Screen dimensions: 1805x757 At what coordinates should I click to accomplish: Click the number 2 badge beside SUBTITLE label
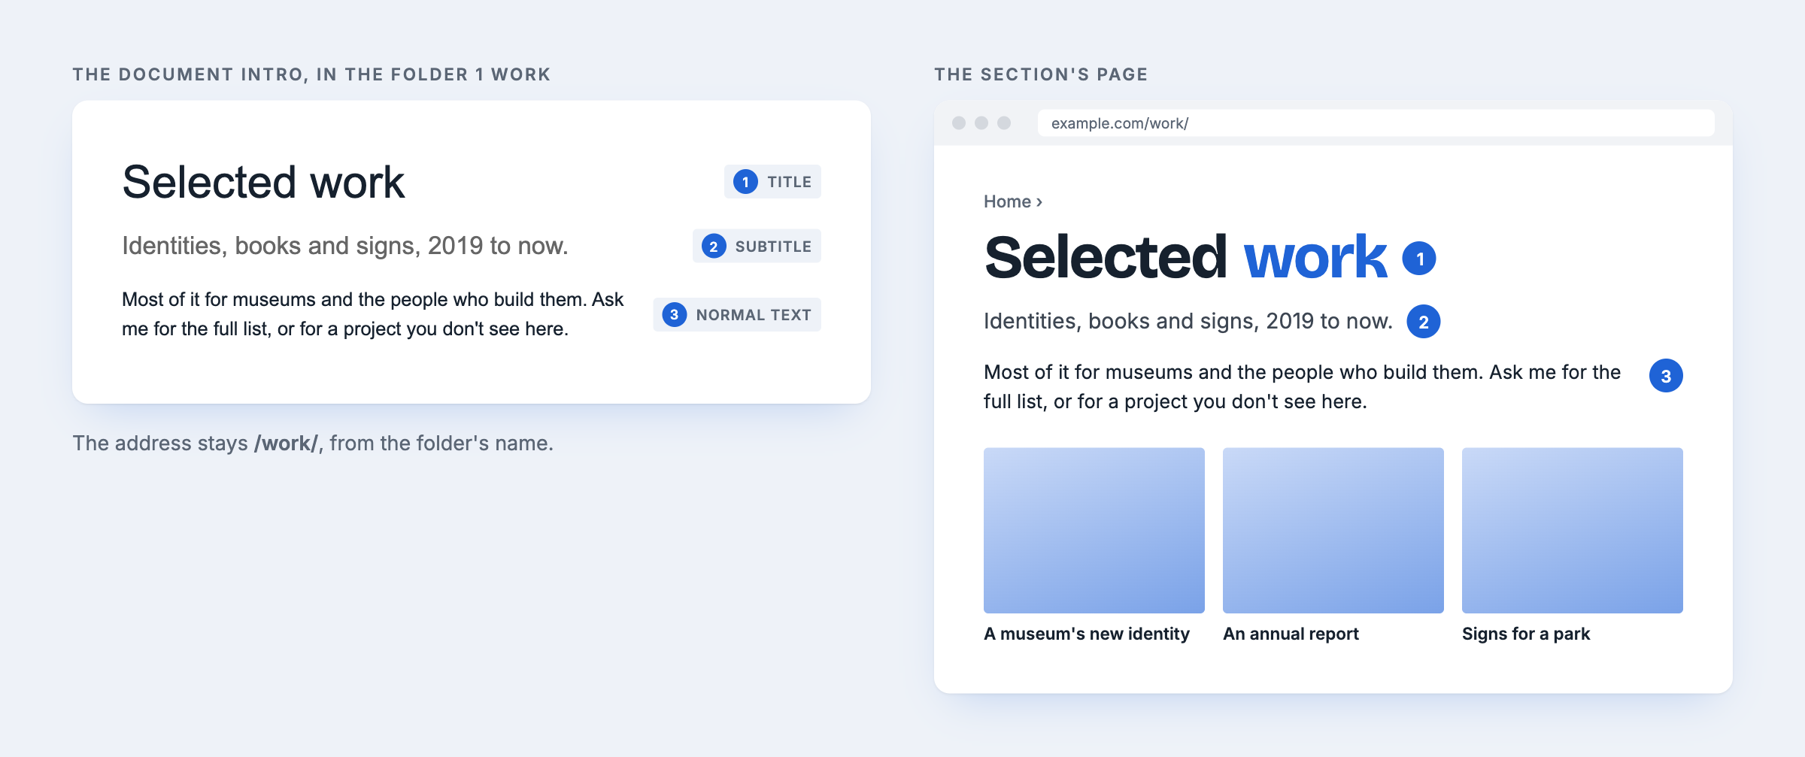pos(714,247)
